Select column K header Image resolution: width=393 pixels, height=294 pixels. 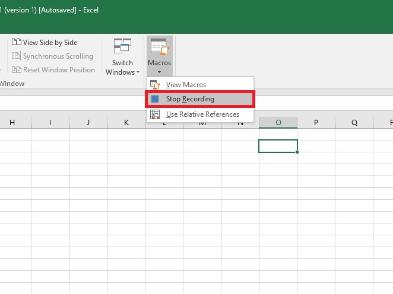126,122
